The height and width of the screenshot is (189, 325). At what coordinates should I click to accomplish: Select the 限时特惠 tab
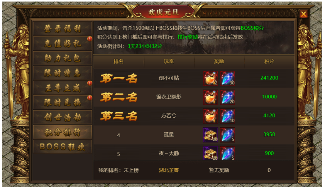coord(63,73)
